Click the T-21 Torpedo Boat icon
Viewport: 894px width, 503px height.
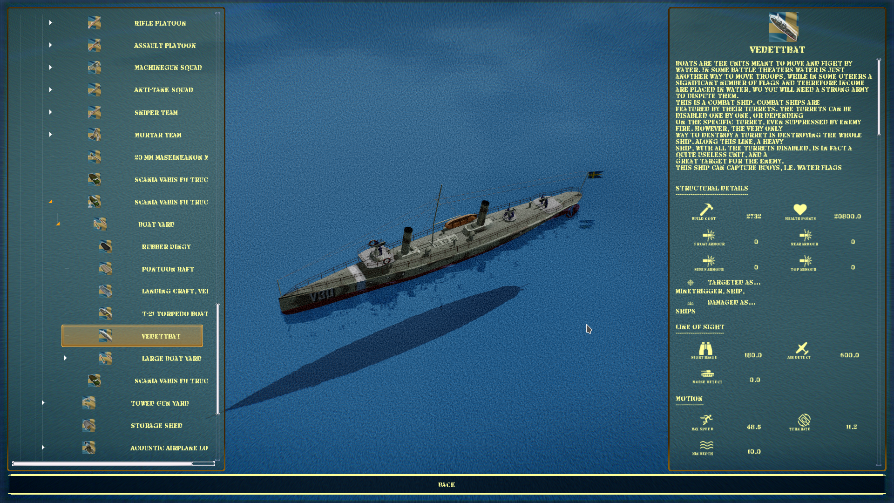coord(106,313)
